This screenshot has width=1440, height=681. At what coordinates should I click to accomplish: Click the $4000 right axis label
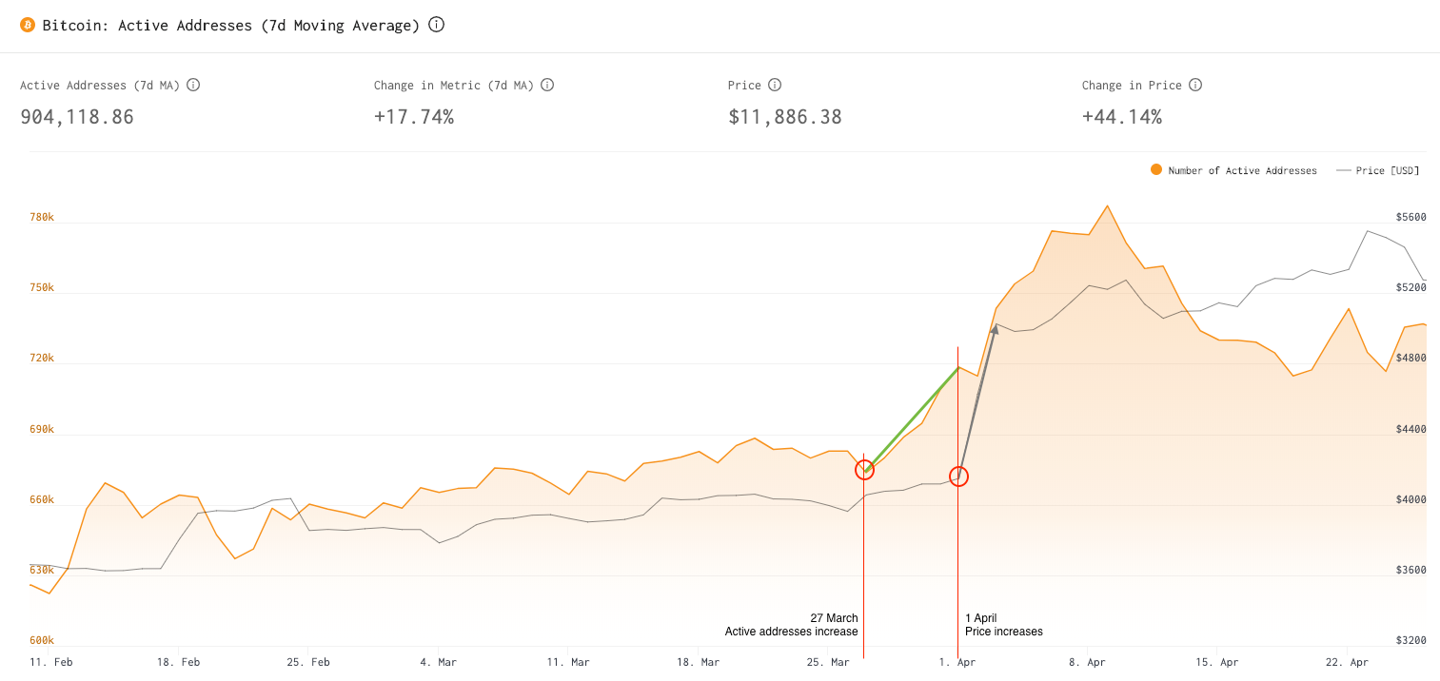coord(1411,500)
